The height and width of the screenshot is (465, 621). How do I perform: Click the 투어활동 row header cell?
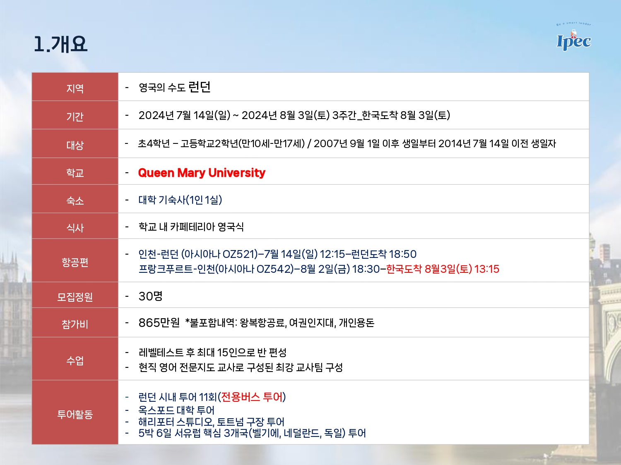[75, 414]
